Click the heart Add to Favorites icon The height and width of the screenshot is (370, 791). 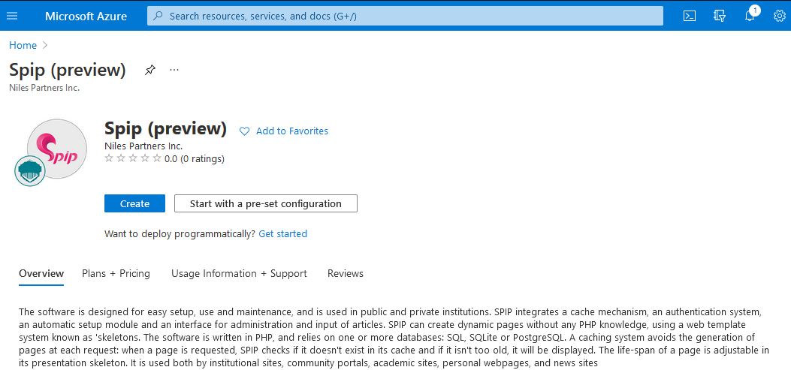coord(244,131)
